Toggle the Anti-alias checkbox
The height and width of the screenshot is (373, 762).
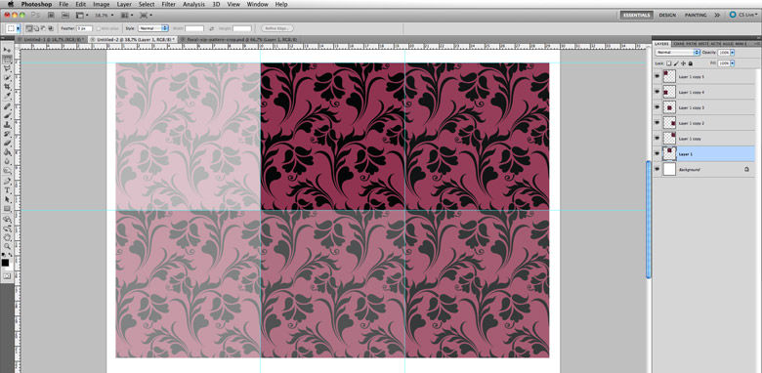click(98, 28)
